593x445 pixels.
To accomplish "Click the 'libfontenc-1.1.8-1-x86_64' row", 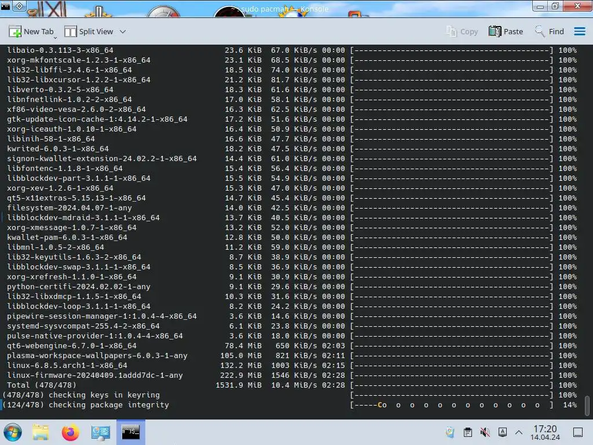I will [65, 169].
